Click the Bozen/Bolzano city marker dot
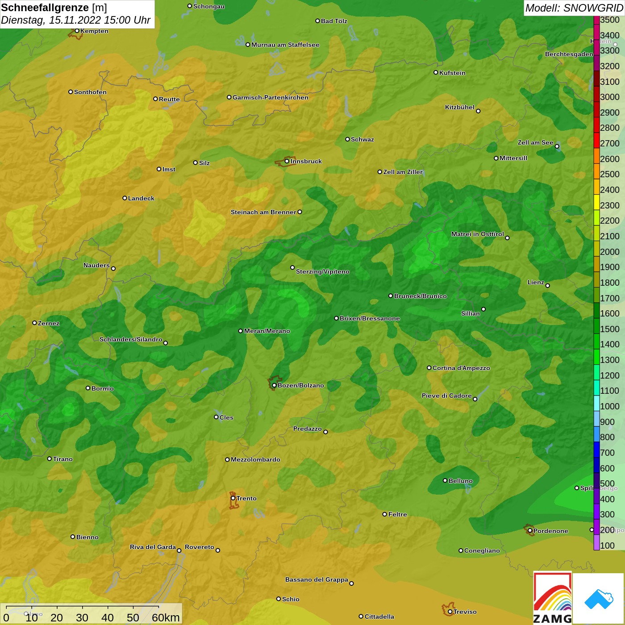This screenshot has width=625, height=625. point(274,385)
